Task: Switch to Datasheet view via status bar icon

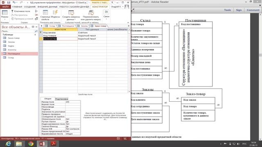Action: (118, 138)
